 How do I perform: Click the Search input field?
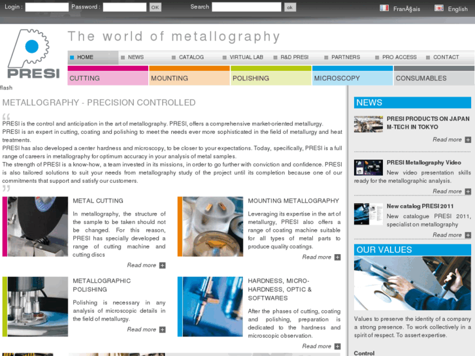(246, 7)
